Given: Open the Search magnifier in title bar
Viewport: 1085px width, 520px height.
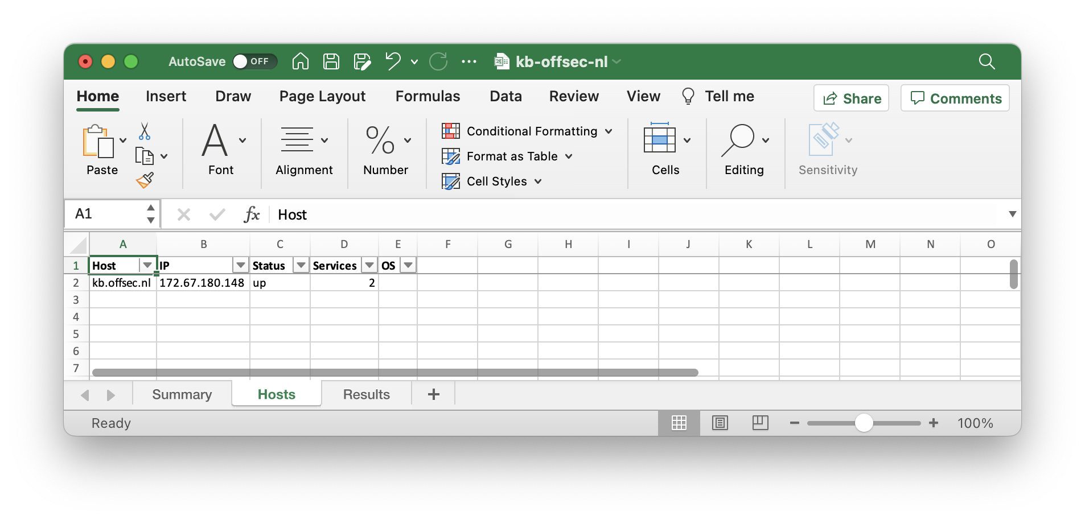Looking at the screenshot, I should (x=987, y=61).
